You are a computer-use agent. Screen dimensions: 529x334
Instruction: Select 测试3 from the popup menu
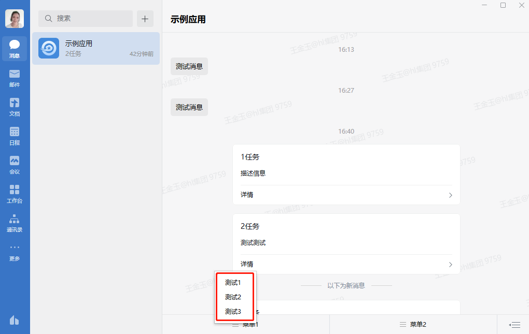pyautogui.click(x=233, y=312)
